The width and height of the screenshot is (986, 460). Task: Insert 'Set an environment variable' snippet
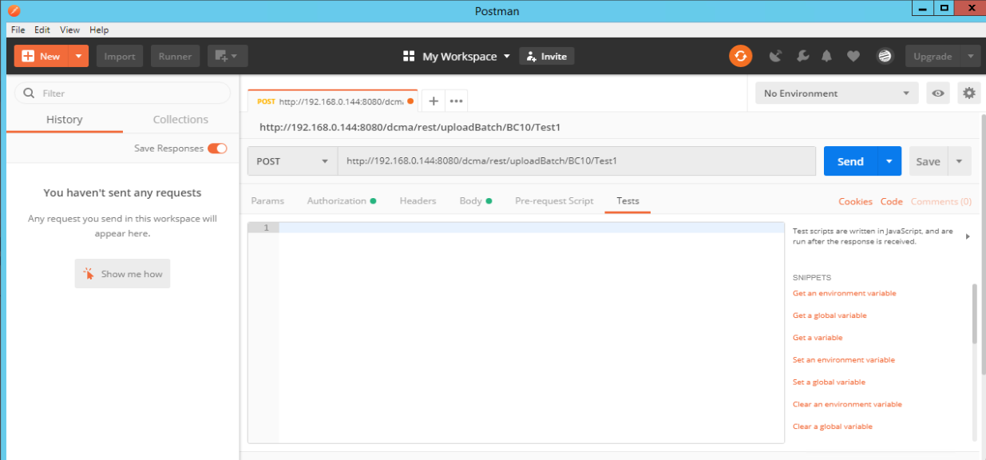tap(843, 360)
